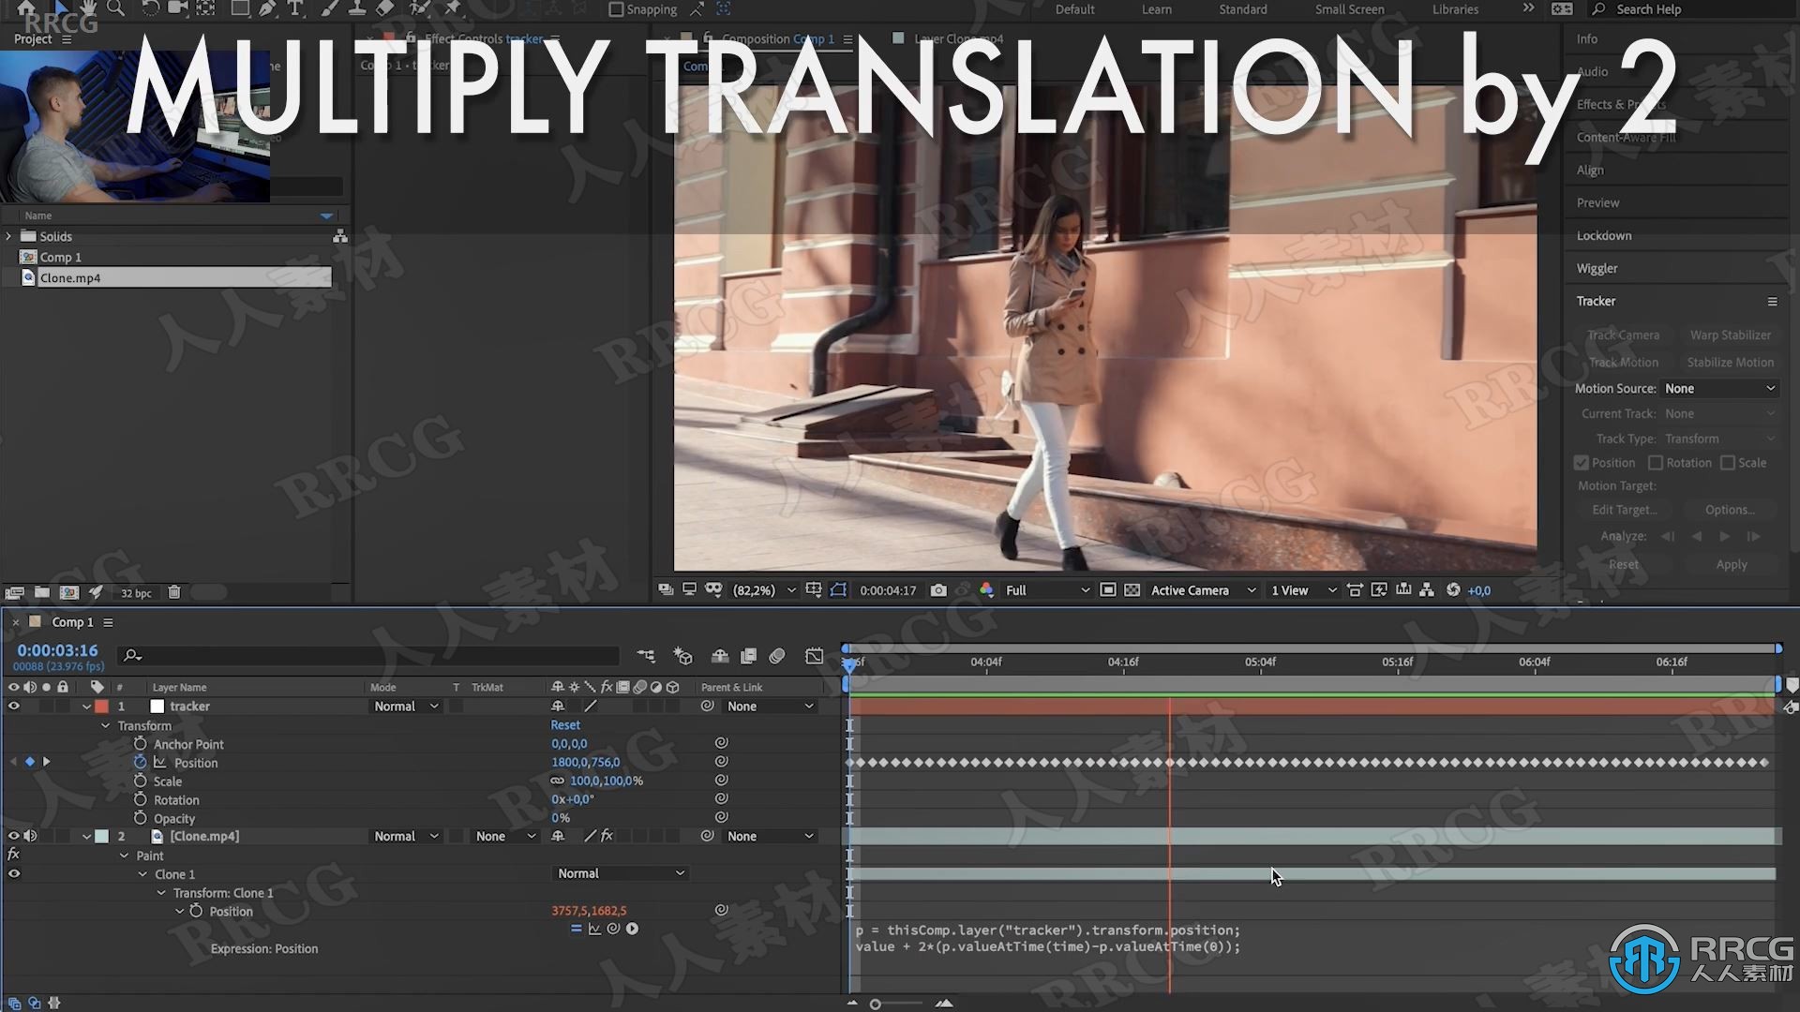Select the Zoom tool magnifier
This screenshot has height=1012, width=1800.
click(x=115, y=8)
